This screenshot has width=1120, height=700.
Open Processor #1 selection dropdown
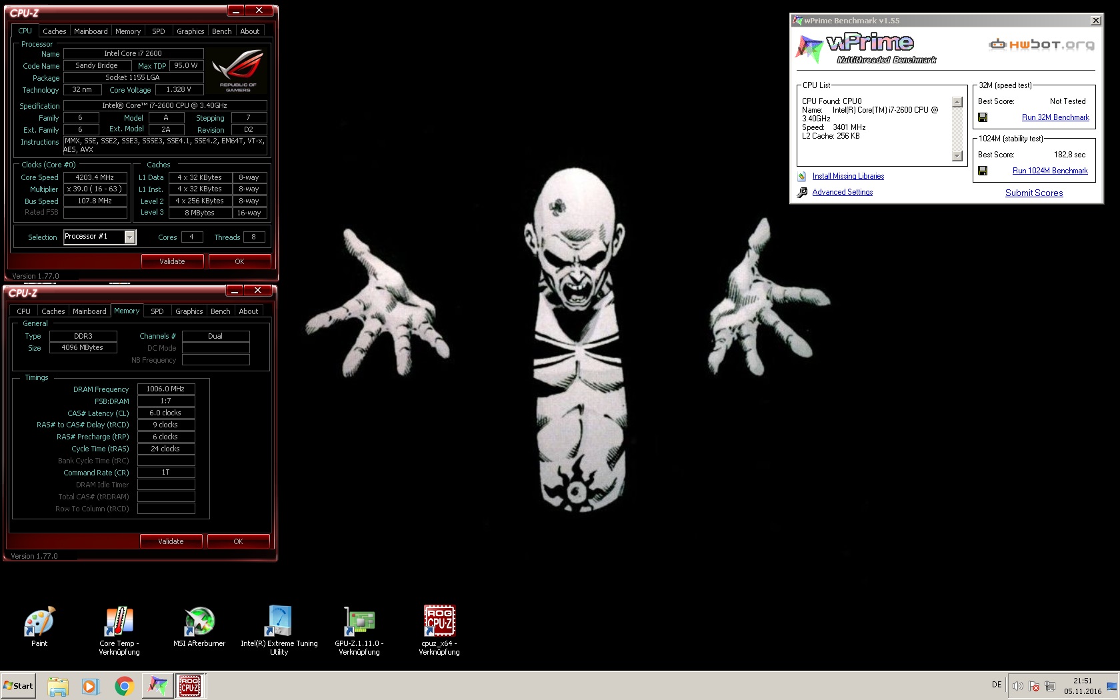coord(130,237)
